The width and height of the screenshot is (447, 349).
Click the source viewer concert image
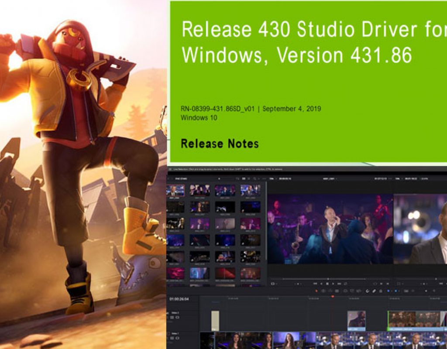tap(330, 229)
